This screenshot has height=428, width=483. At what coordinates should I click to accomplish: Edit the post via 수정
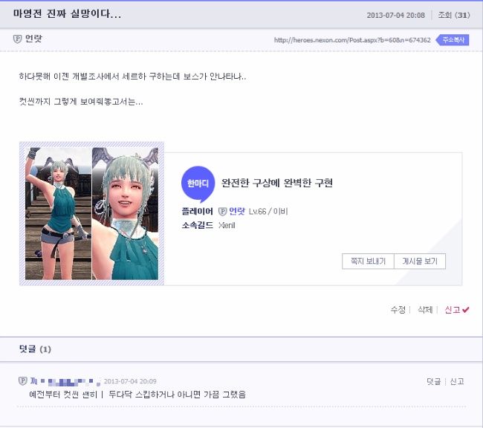click(x=398, y=309)
